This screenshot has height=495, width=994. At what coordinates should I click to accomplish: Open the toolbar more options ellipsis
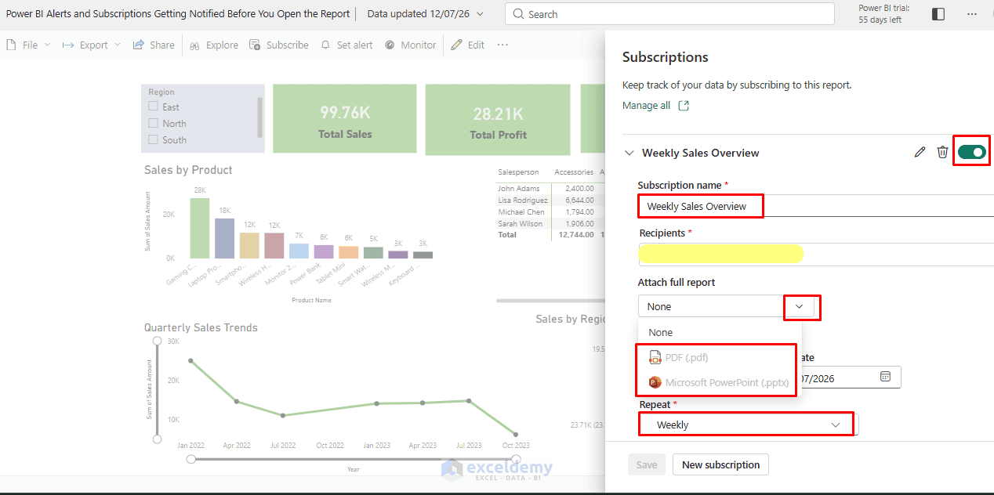[x=502, y=45]
